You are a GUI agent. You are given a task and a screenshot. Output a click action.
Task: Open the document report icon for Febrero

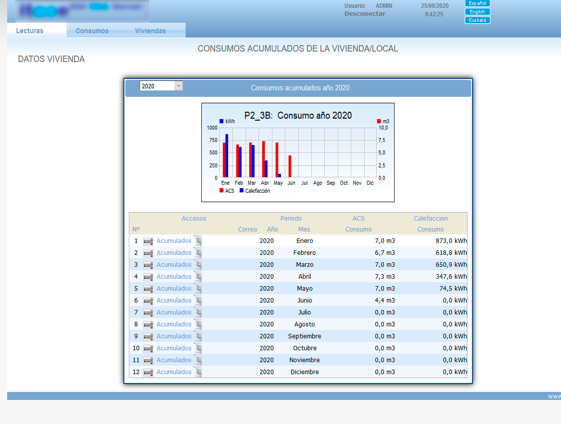[198, 253]
